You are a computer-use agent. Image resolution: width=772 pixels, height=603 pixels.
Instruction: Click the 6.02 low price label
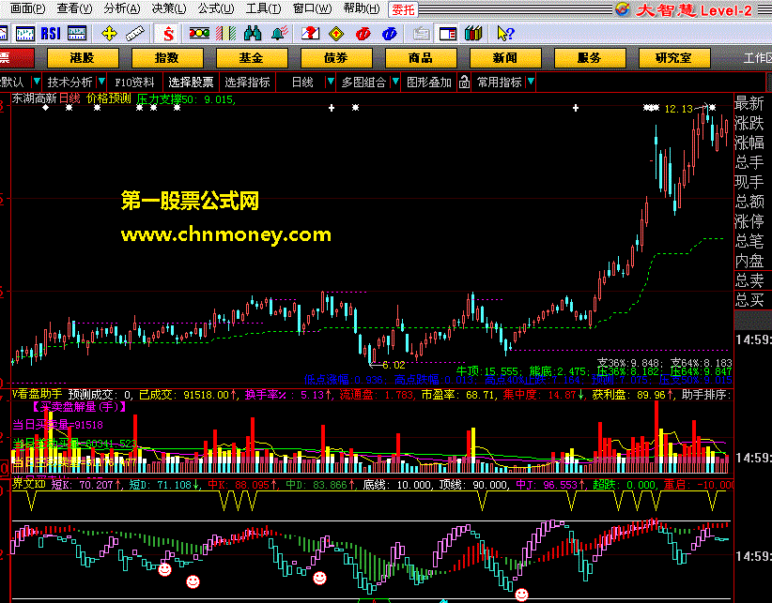(394, 365)
